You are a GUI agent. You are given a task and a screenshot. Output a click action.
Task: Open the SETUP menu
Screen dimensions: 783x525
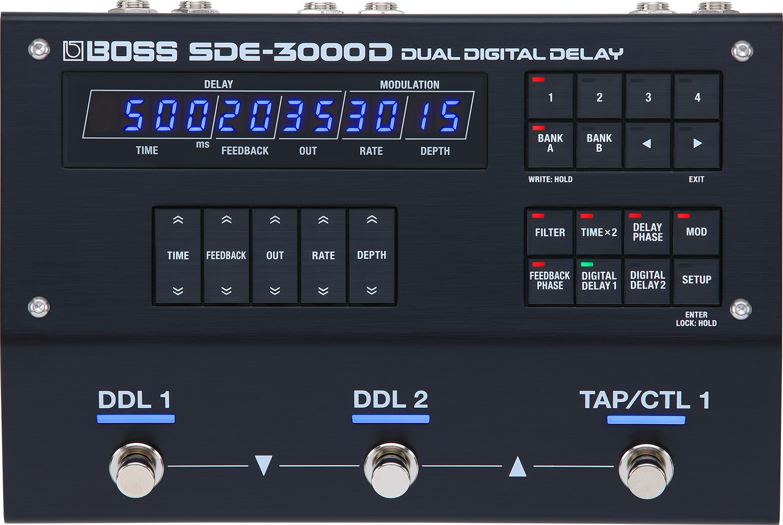[x=696, y=279]
